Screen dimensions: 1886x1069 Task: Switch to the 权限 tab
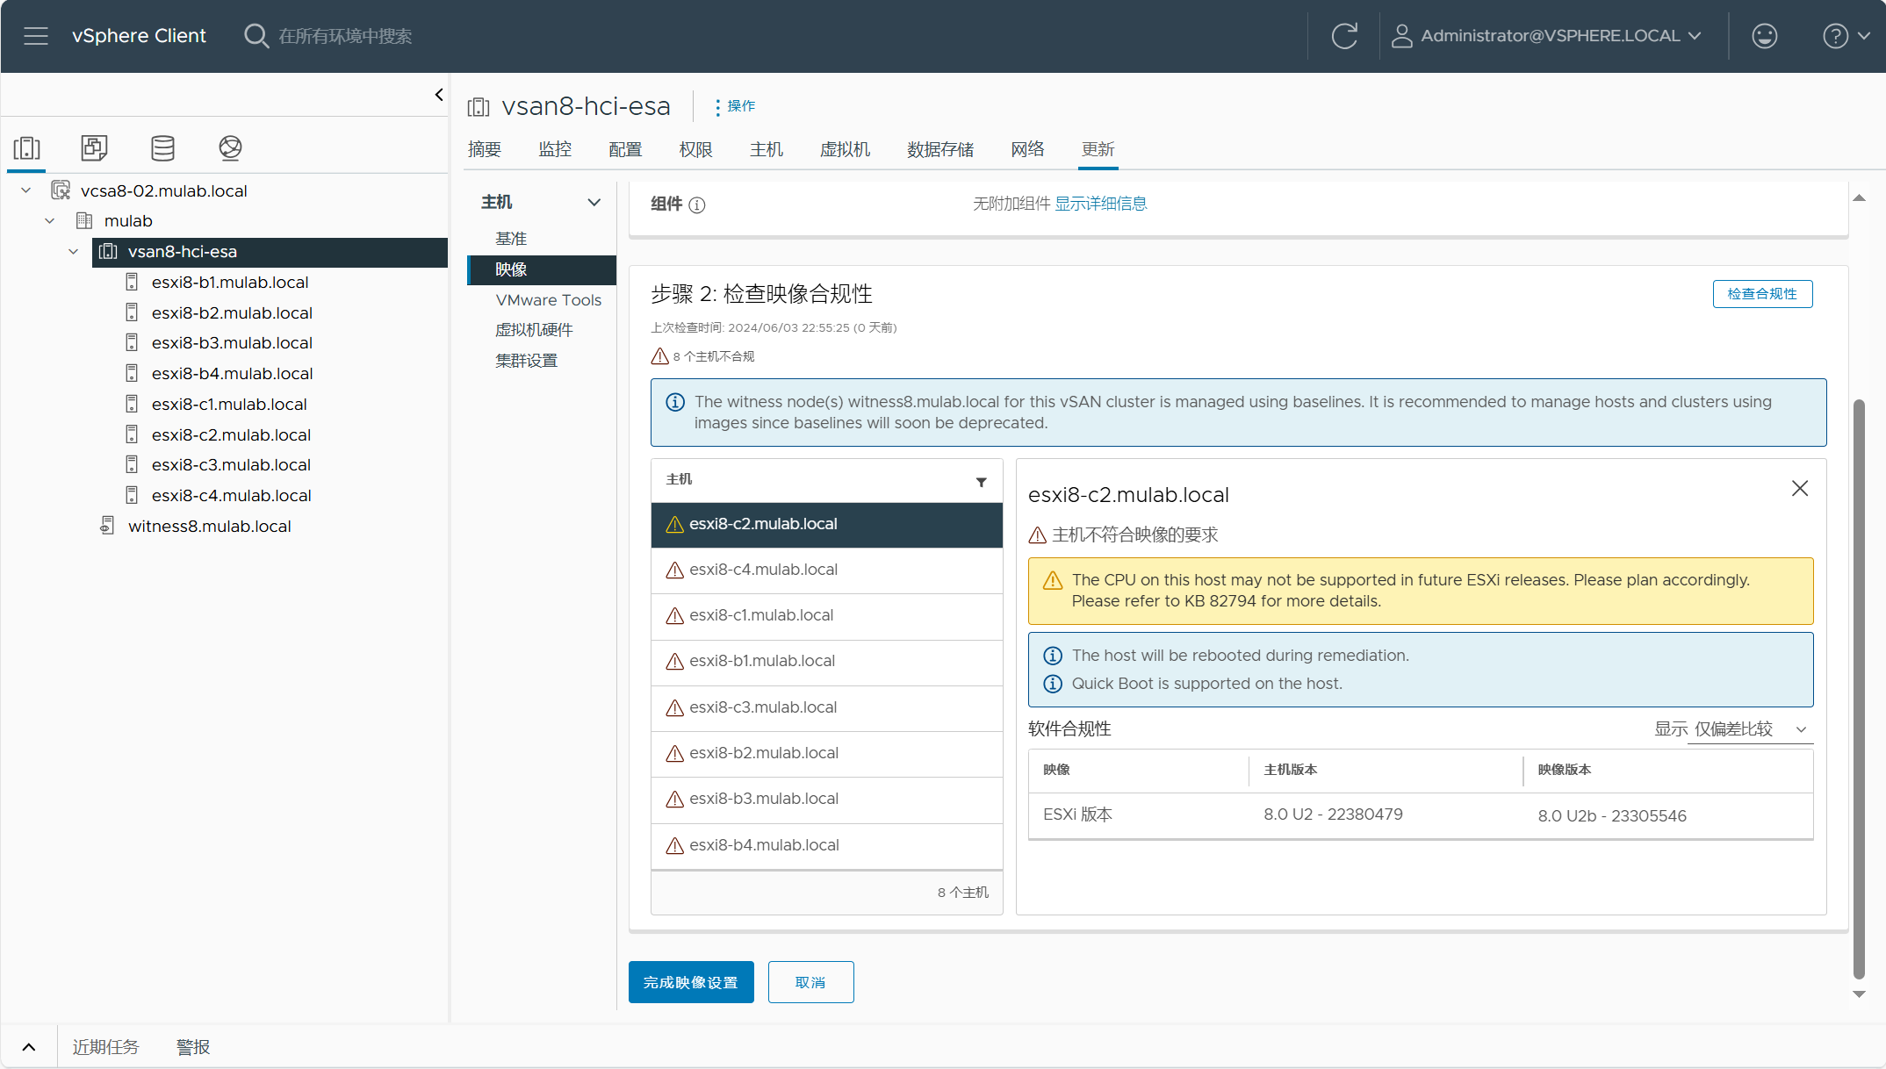pyautogui.click(x=695, y=150)
